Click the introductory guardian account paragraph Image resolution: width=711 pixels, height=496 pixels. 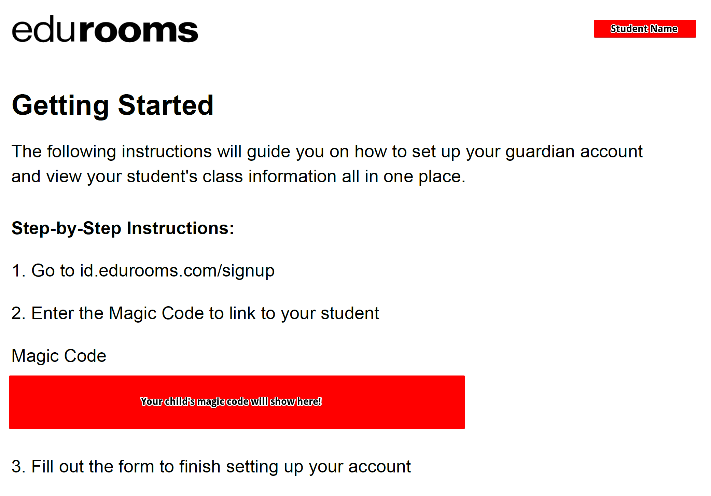[x=327, y=164]
